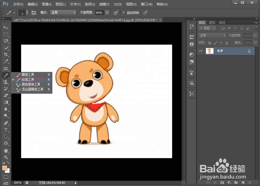Viewport: 260px width, 186px height.
Task: Open the 模式 blend mode dropdown
Action: [63, 12]
